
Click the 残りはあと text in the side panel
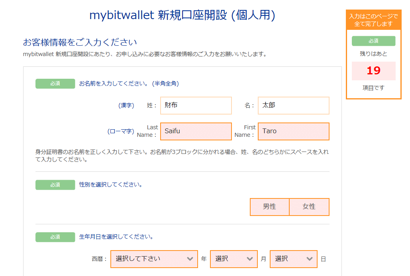pos(373,54)
